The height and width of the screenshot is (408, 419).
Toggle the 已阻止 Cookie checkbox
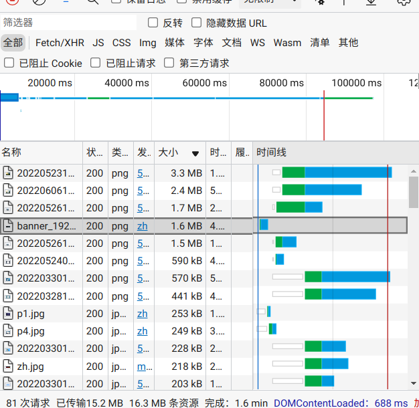(9, 63)
